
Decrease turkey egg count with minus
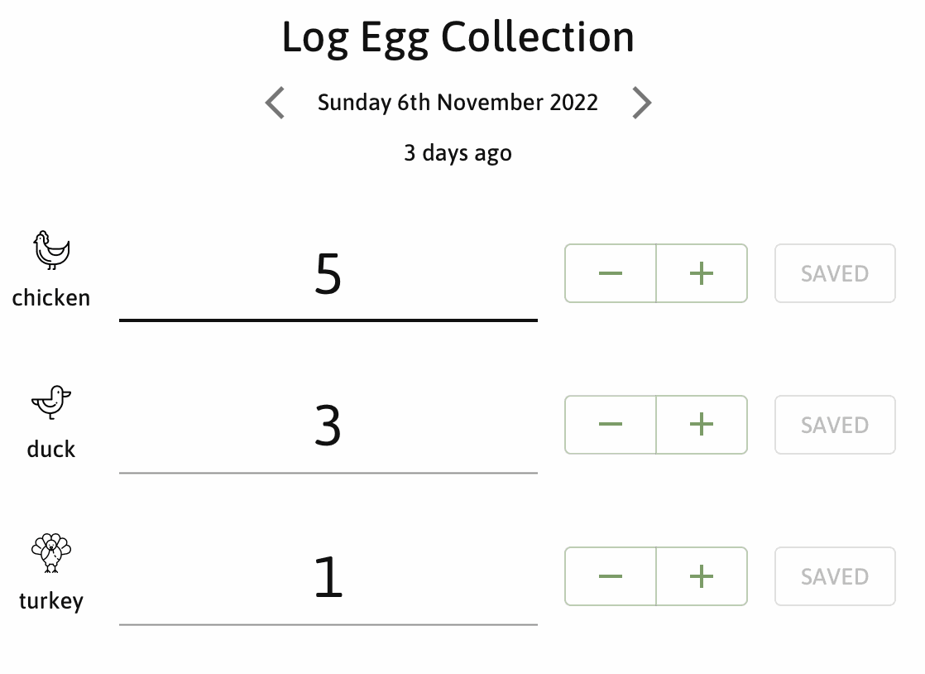point(611,576)
